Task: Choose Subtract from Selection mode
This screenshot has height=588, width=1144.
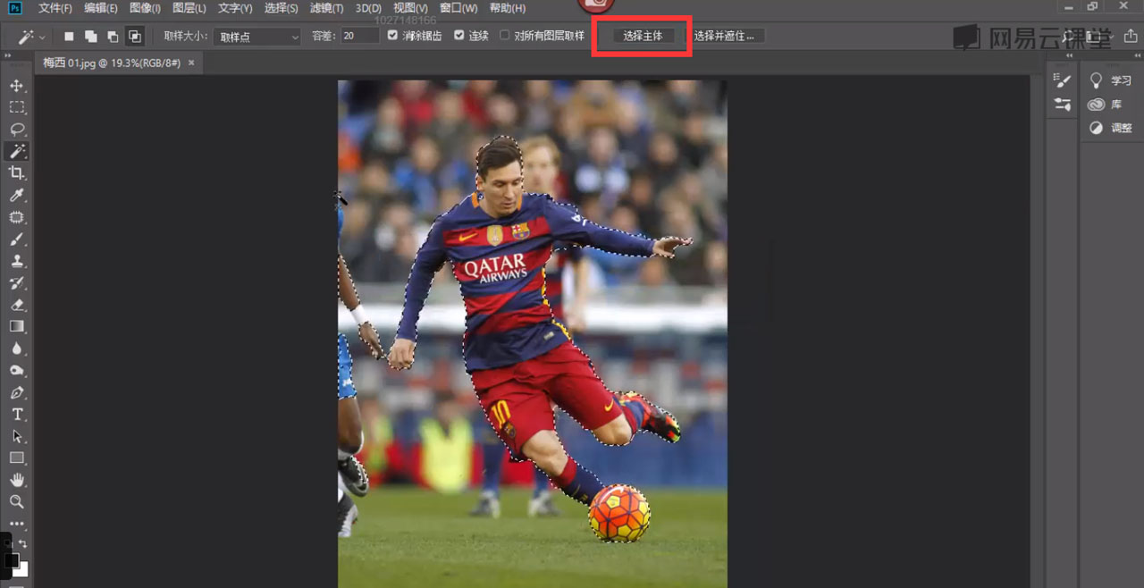Action: [x=113, y=37]
